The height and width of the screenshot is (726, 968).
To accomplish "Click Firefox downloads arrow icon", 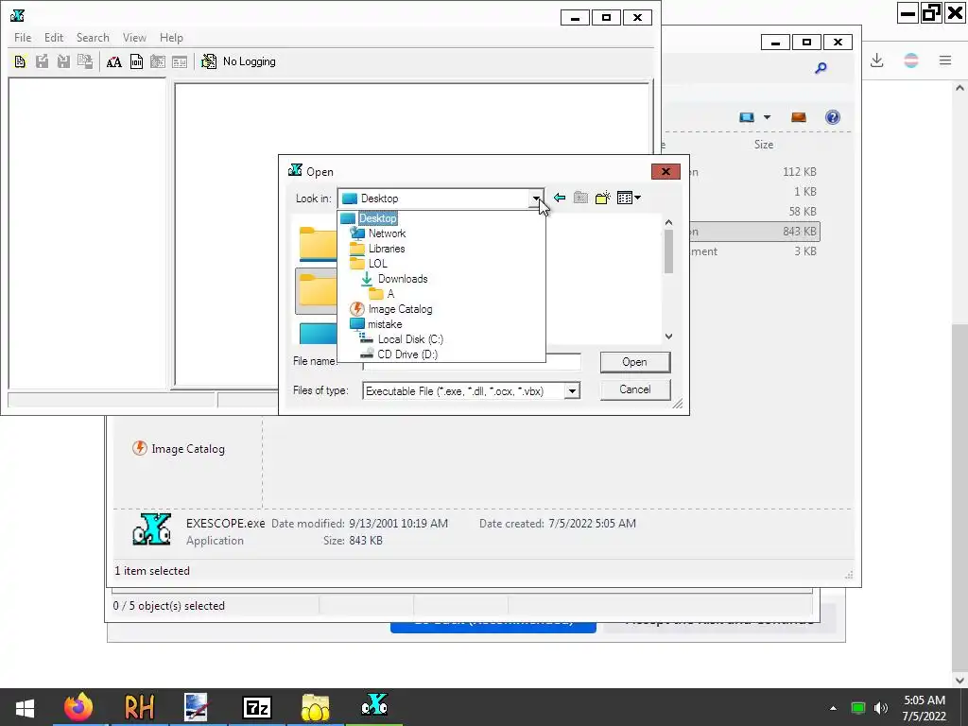I will pos(876,60).
